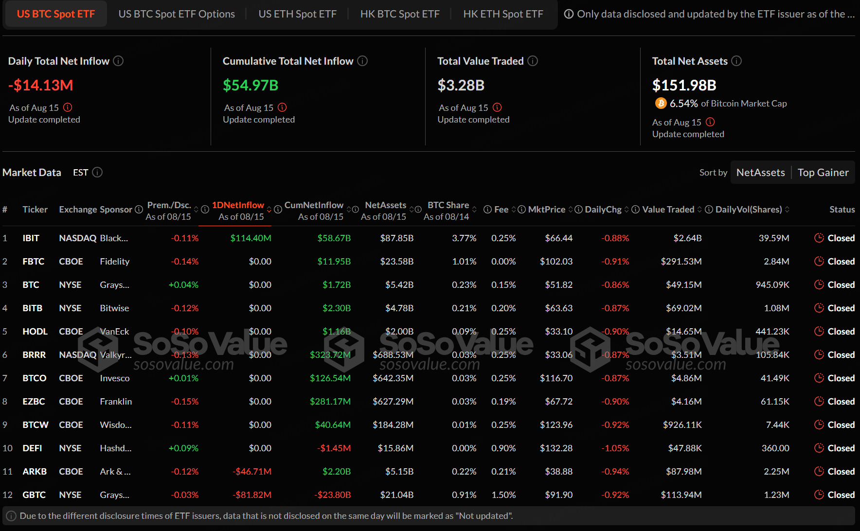Viewport: 860px width, 531px height.
Task: Click info icon beside the Sponsor header
Action: pos(139,210)
